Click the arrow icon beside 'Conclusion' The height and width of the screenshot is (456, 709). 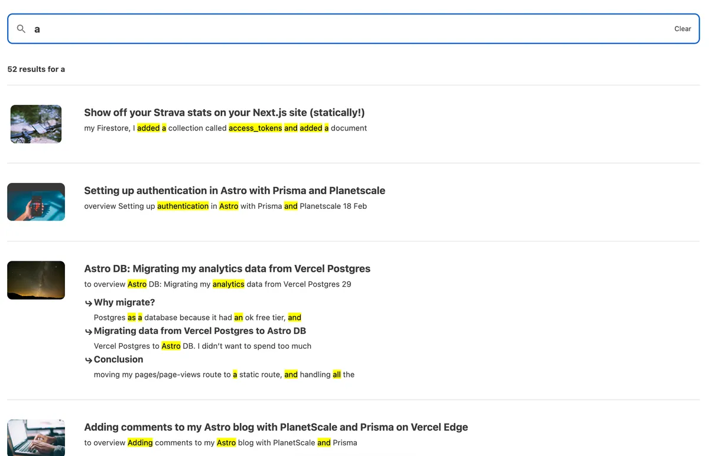[x=88, y=359]
